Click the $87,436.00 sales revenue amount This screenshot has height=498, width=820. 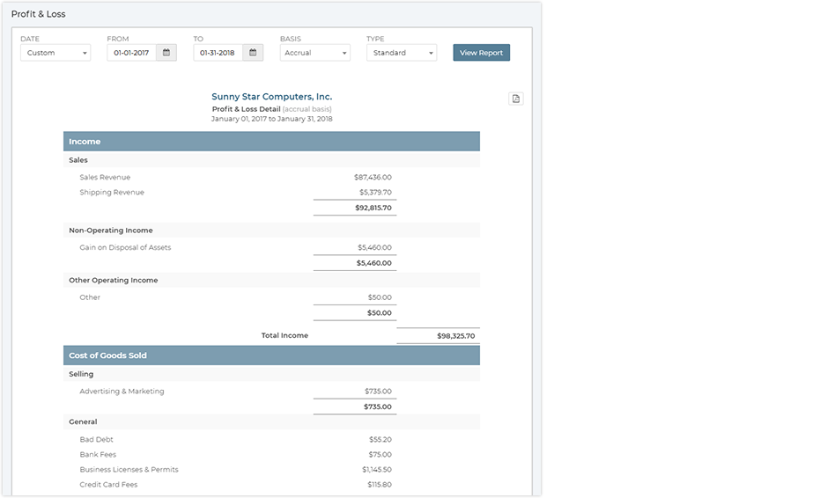(x=373, y=177)
